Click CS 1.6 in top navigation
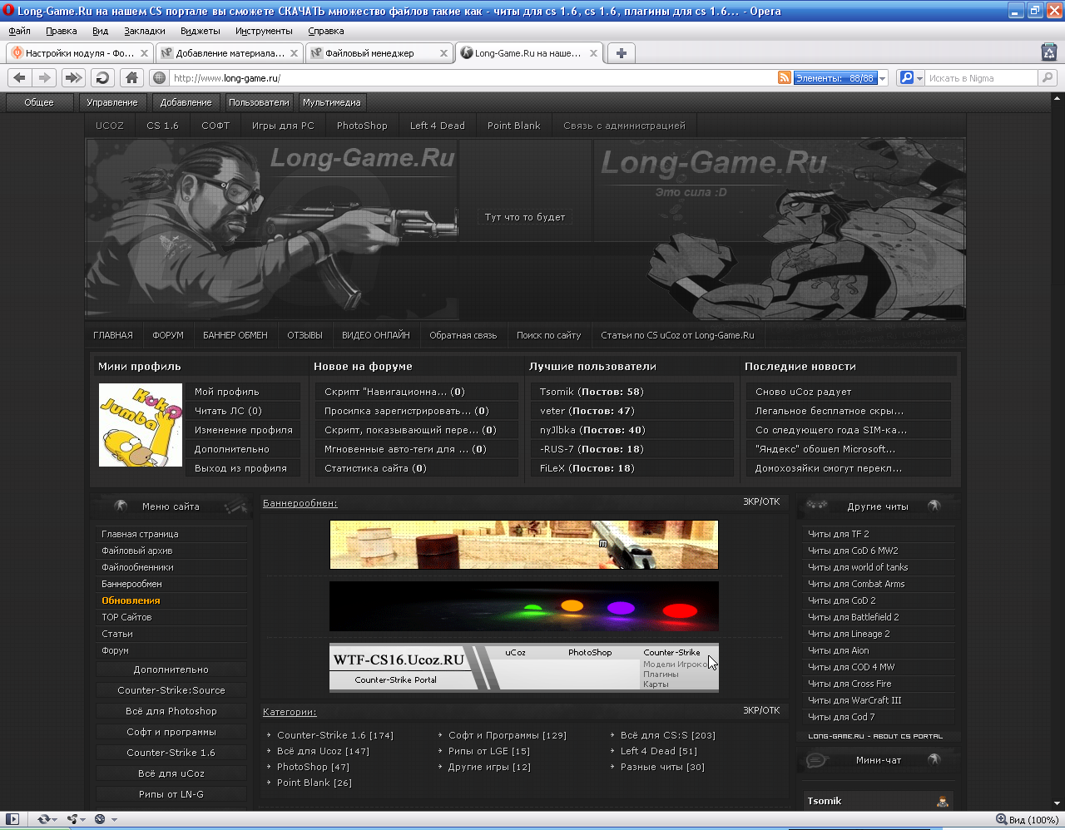Image resolution: width=1065 pixels, height=830 pixels. click(x=162, y=126)
